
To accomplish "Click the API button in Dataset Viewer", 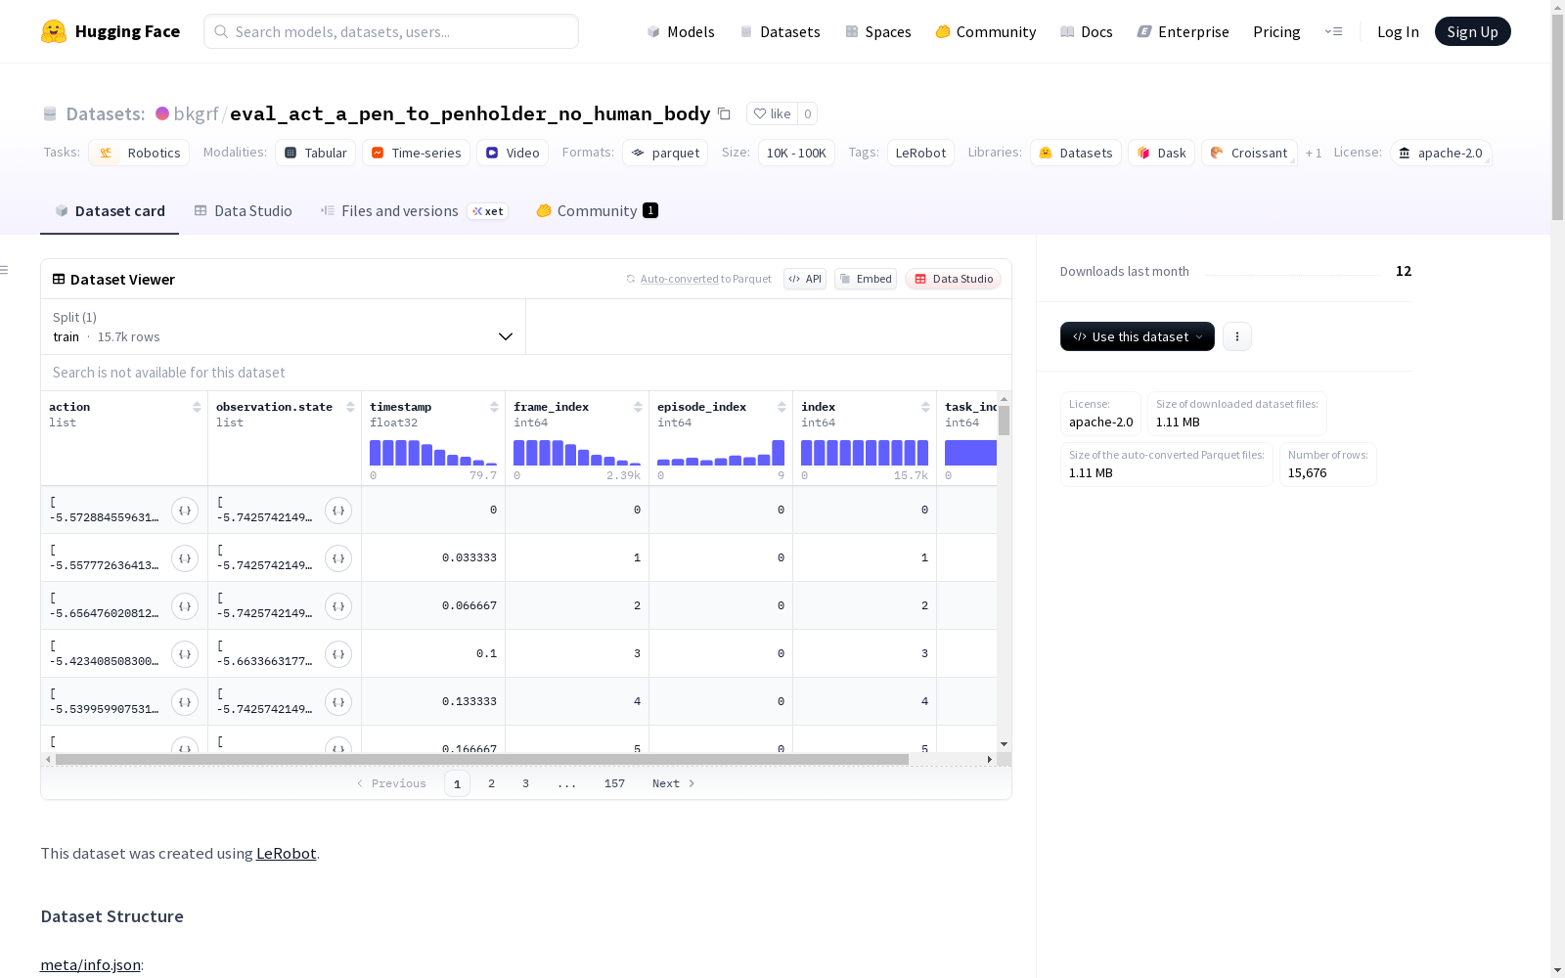I will pos(805,279).
